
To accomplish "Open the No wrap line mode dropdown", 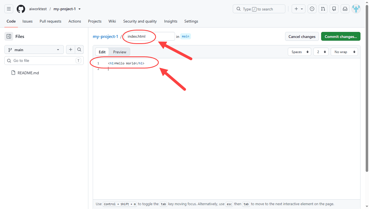I will (344, 52).
